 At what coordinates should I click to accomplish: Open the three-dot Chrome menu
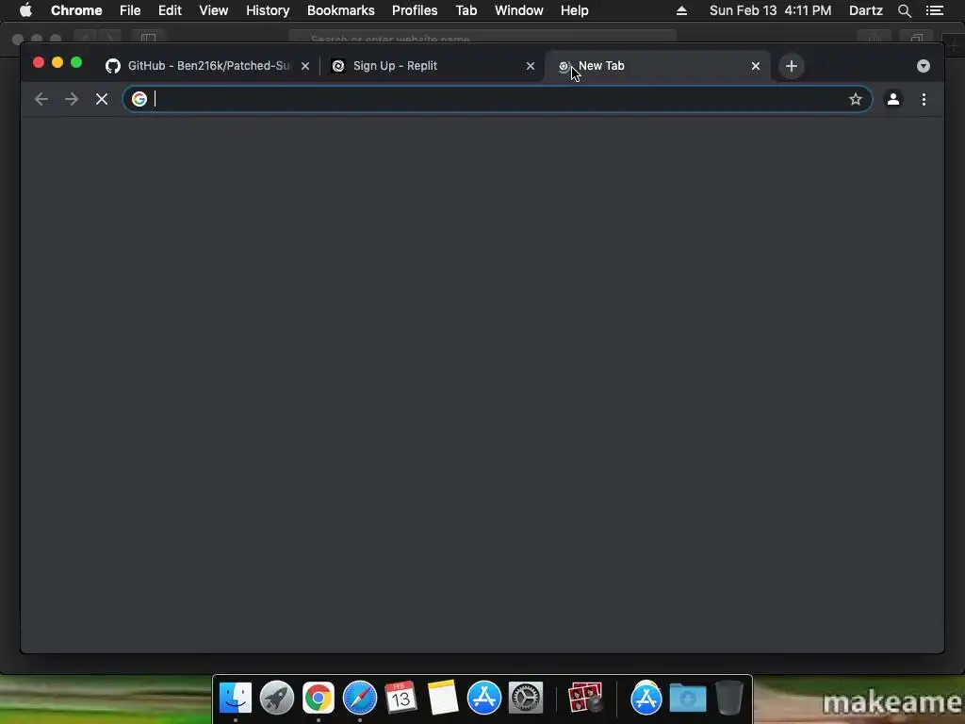[x=924, y=99]
